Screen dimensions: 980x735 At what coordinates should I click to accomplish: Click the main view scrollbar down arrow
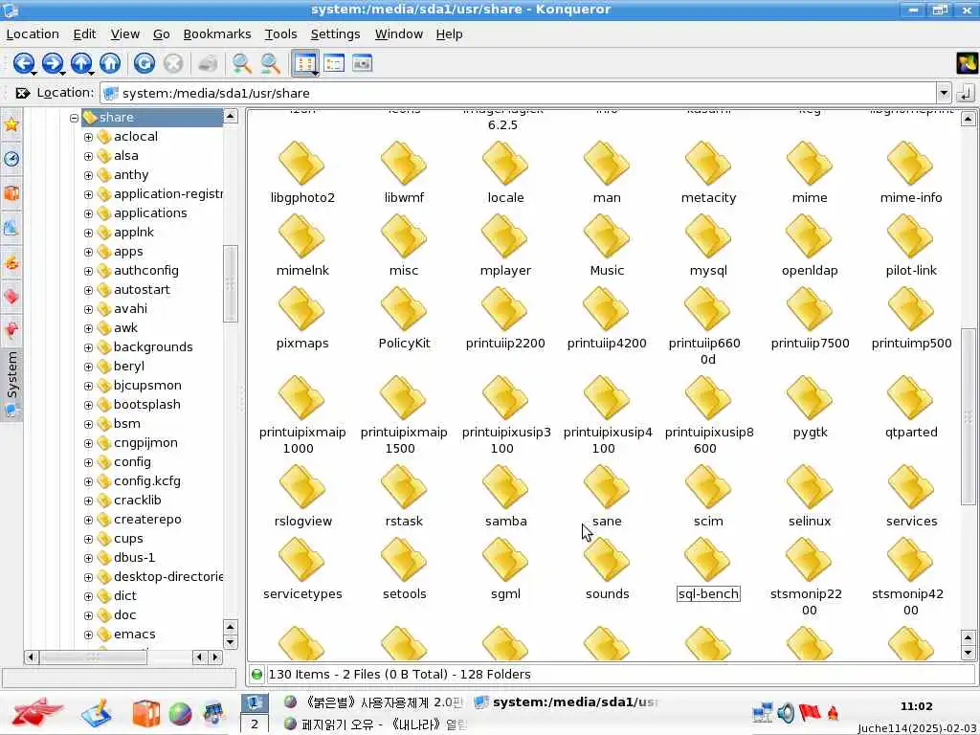click(969, 653)
